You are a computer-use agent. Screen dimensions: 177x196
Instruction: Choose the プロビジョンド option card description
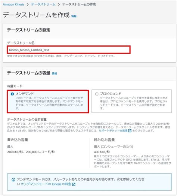(x=134, y=103)
